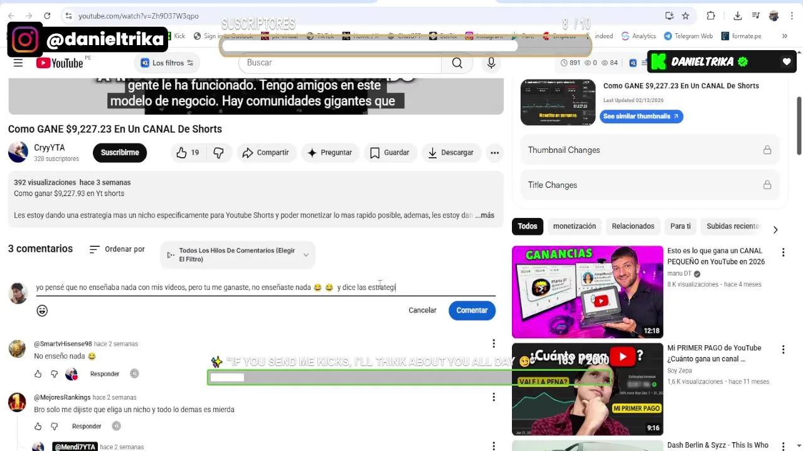The width and height of the screenshot is (803, 451).
Task: Like the MejoresRankings comment
Action: 38,427
